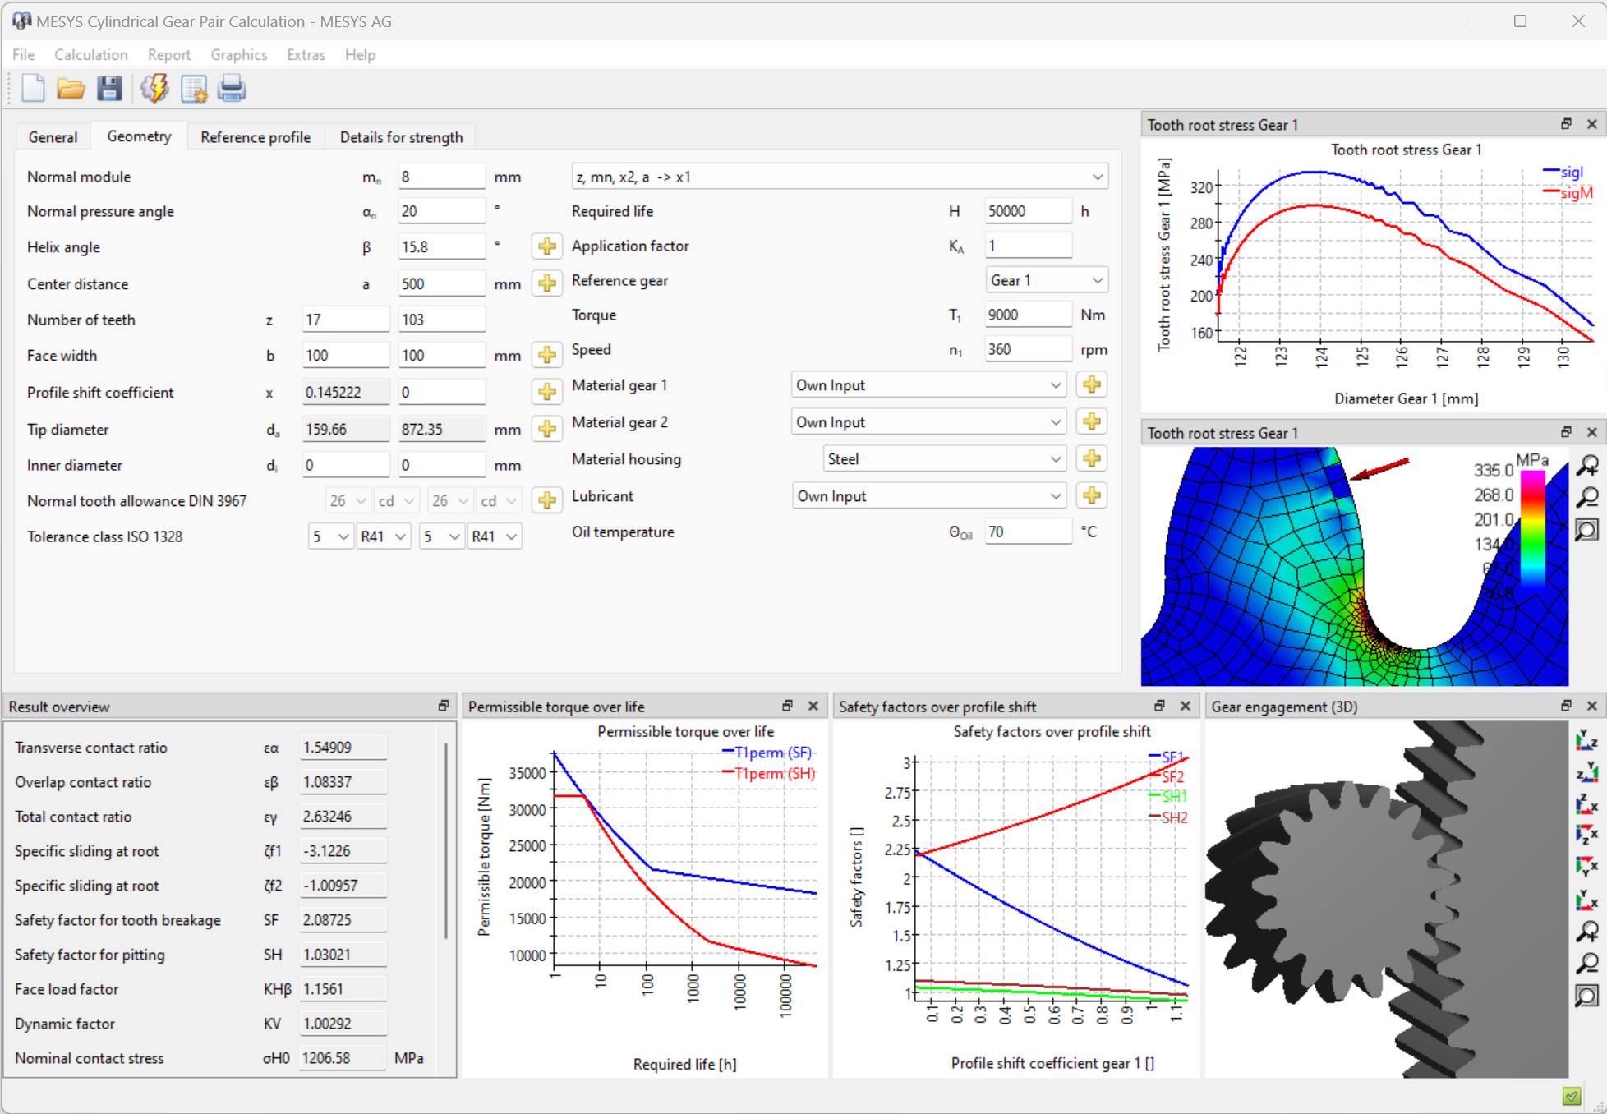Click the plus button next to Helix angle
The image size is (1607, 1114).
tap(546, 246)
